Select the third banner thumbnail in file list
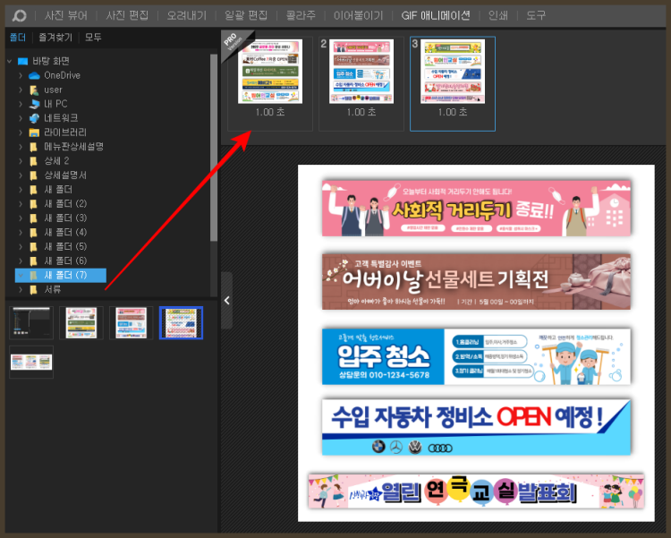This screenshot has width=671, height=538. tap(132, 323)
